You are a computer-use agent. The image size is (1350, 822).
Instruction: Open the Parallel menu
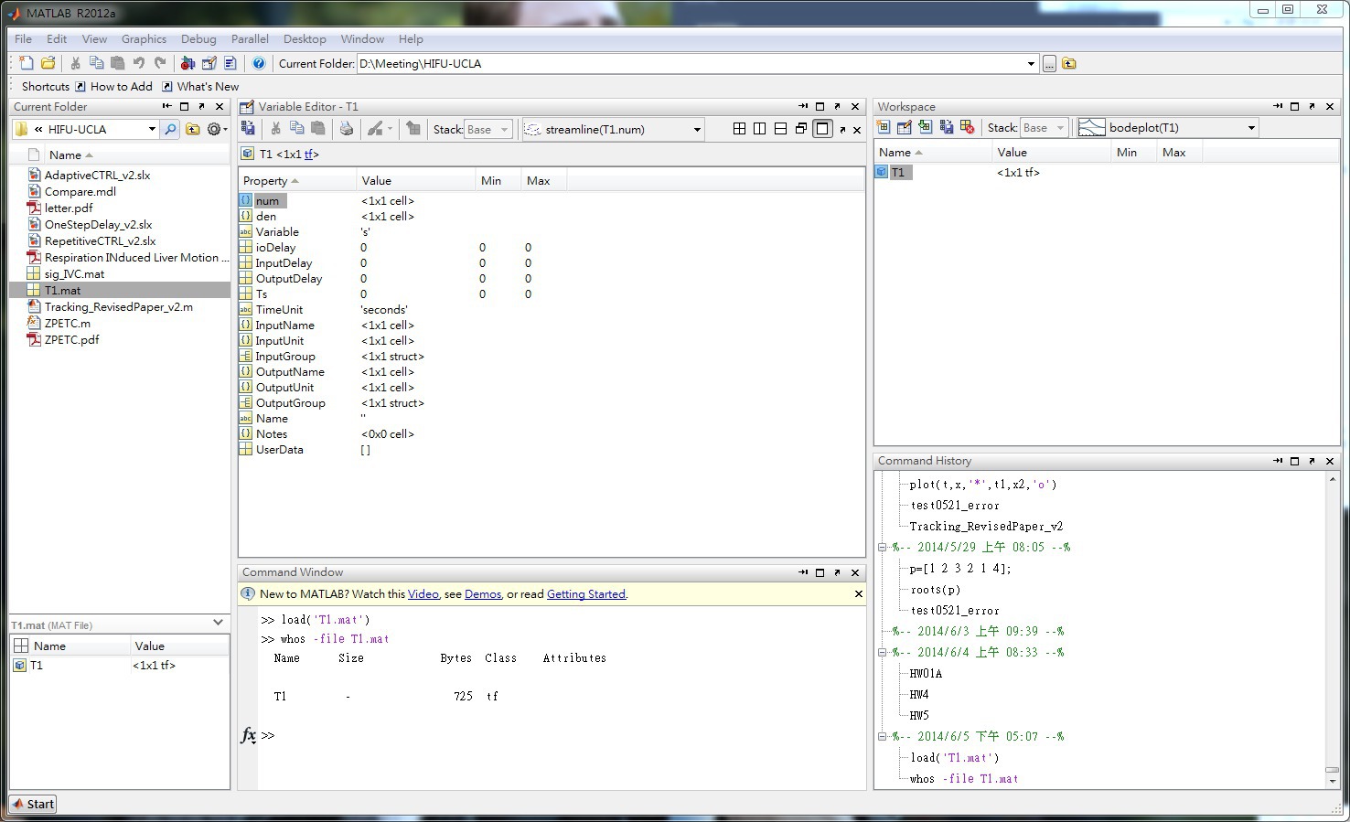(250, 39)
